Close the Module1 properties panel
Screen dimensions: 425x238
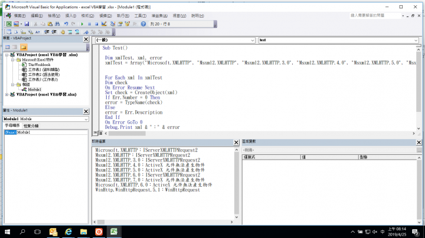[x=86, y=111]
